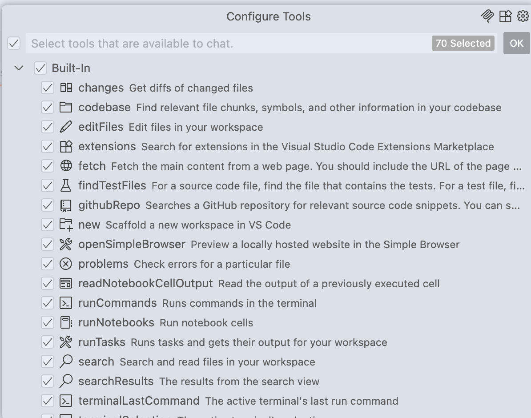
Task: Click the tools icon beside openSimpleBrowser
Action: [66, 244]
